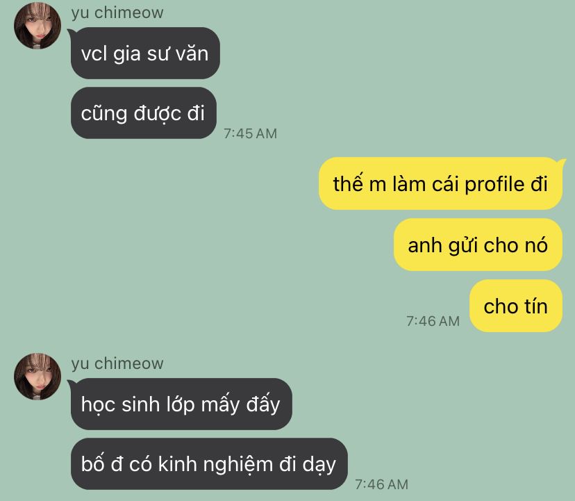Click the lower 'yu chimeow' sender name
This screenshot has width=575, height=501.
point(117,363)
